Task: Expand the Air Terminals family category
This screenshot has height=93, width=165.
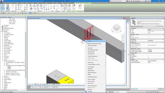Action: [3, 33]
